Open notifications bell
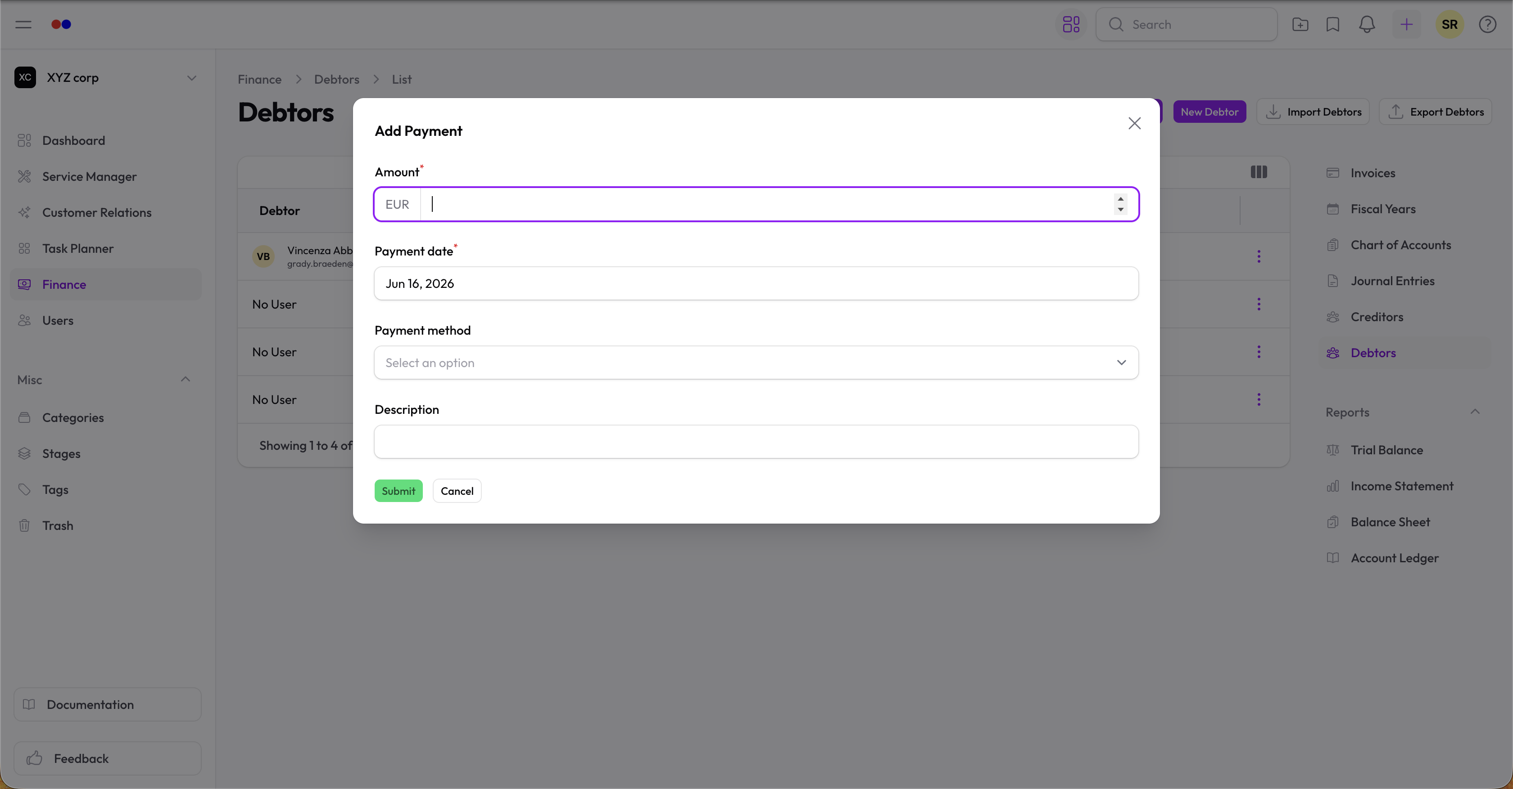This screenshot has width=1513, height=789. click(1367, 25)
